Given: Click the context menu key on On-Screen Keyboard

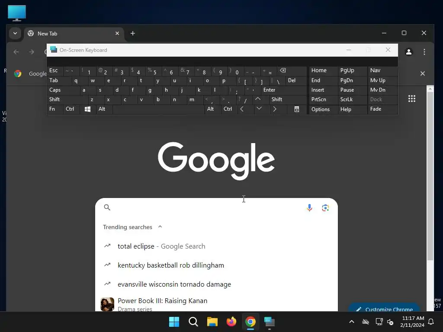Looking at the screenshot, I should (x=297, y=109).
